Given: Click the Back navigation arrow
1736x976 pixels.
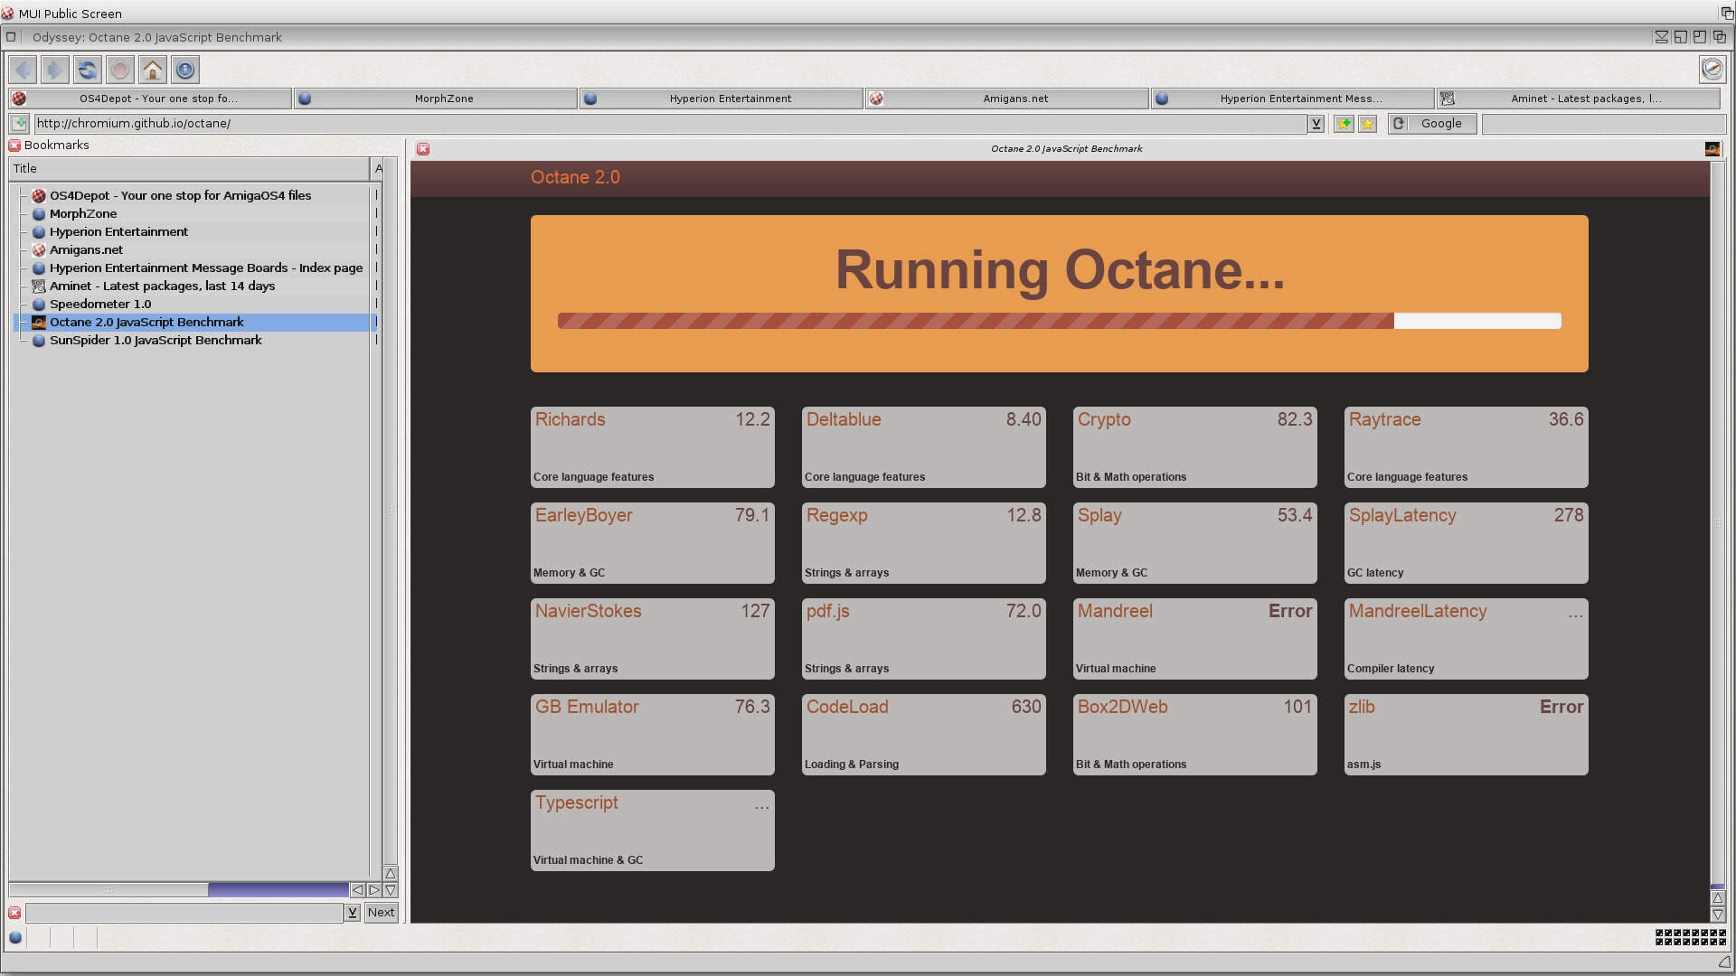Looking at the screenshot, I should coord(23,70).
